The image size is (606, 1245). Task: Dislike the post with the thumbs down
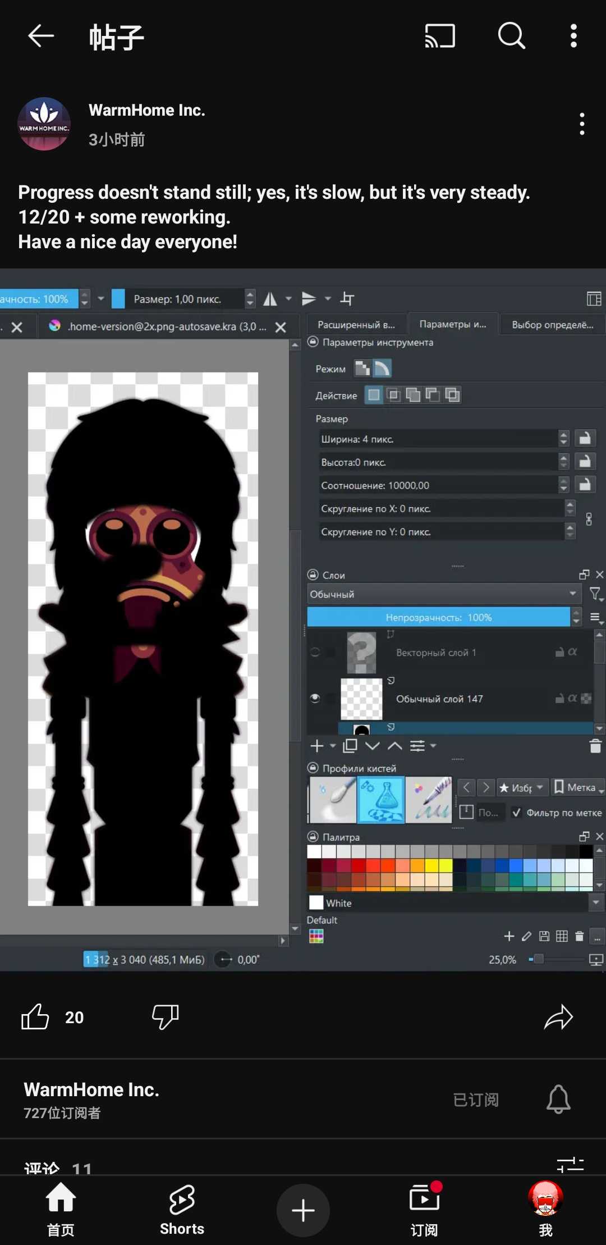tap(165, 1016)
